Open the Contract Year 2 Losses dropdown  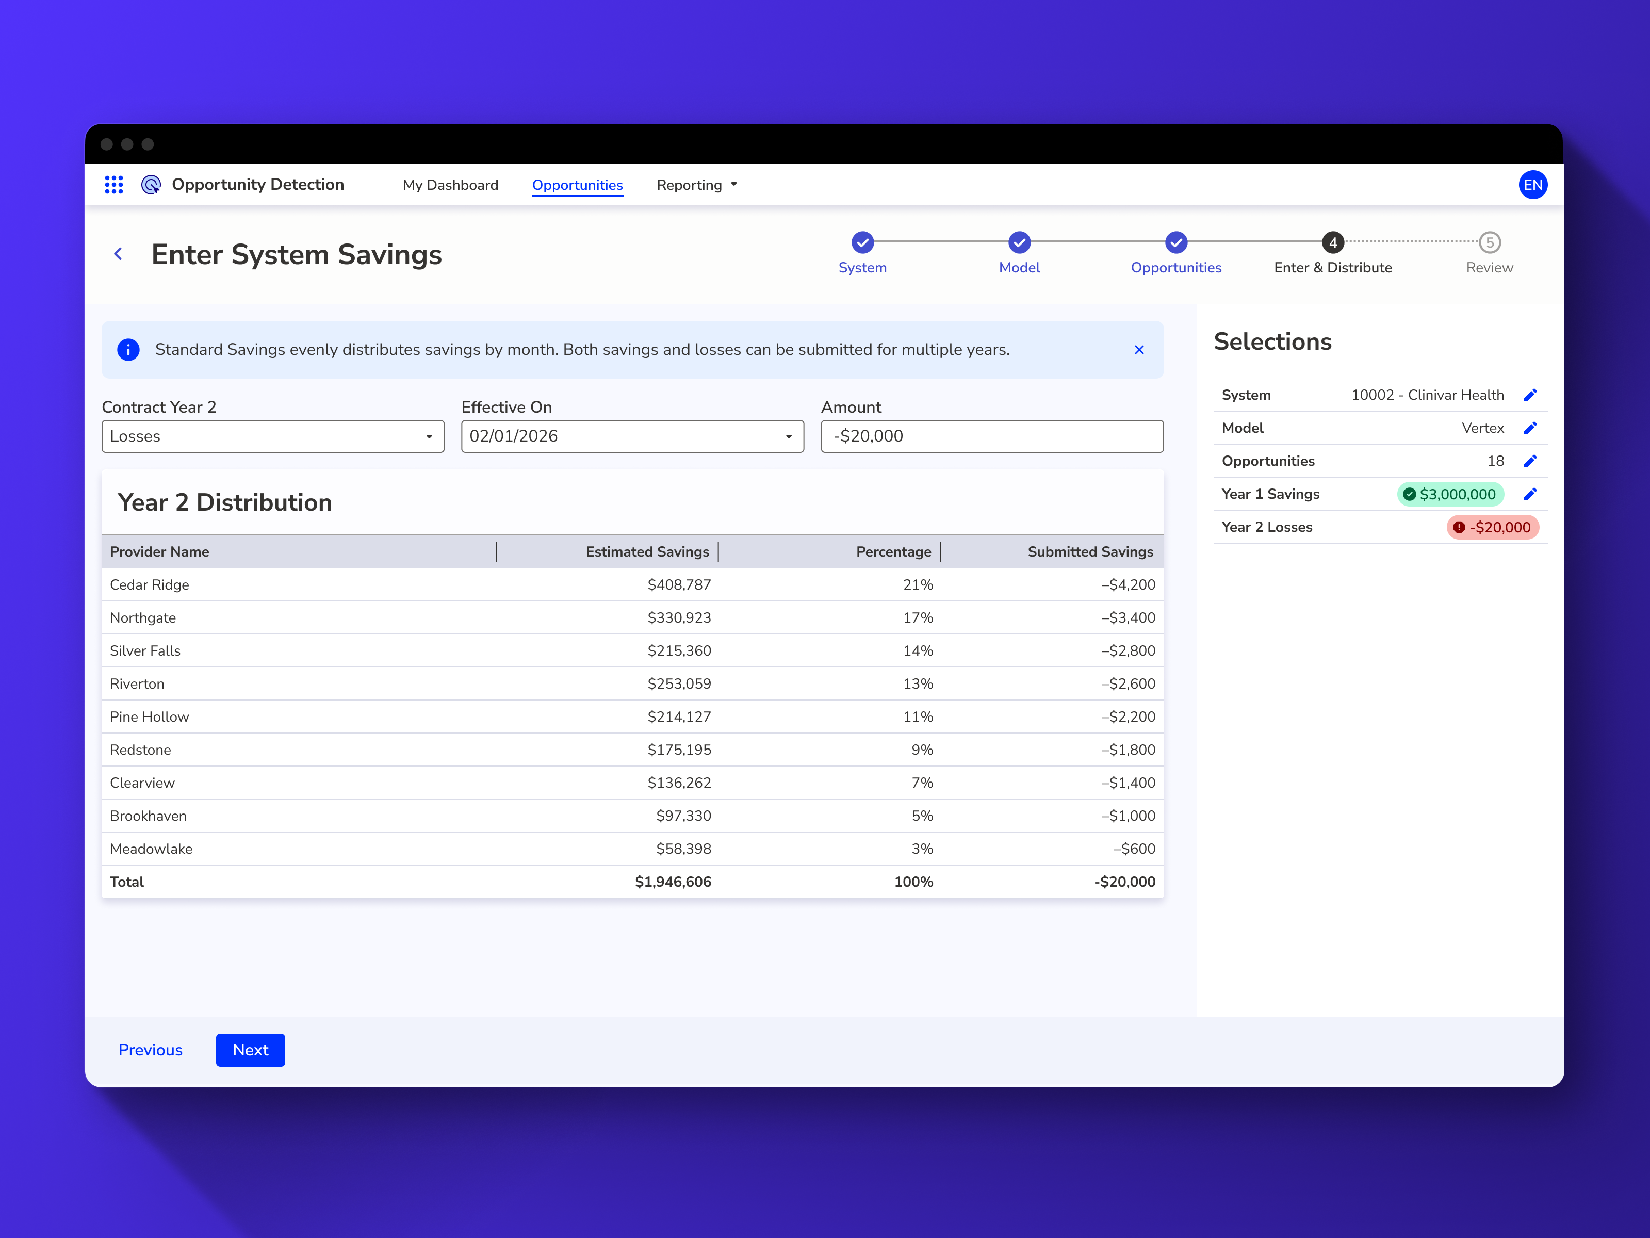click(272, 436)
